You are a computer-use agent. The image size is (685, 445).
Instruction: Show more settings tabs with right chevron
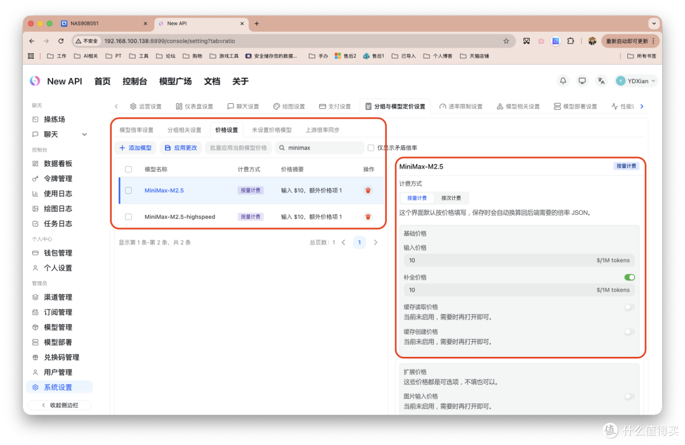click(x=642, y=106)
